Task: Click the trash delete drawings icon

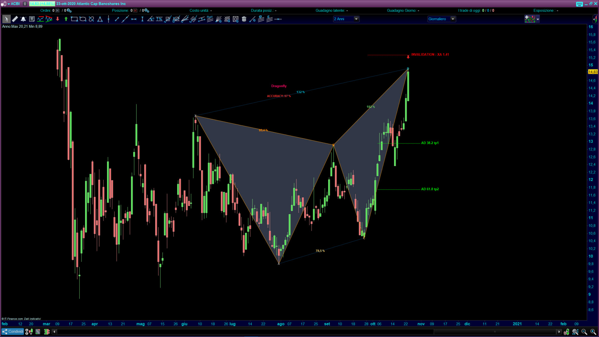Action: pyautogui.click(x=244, y=19)
